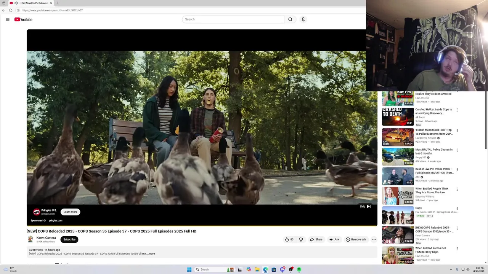The image size is (488, 274).
Task: Open options menu for Best of Live PD
Action: pos(457,170)
